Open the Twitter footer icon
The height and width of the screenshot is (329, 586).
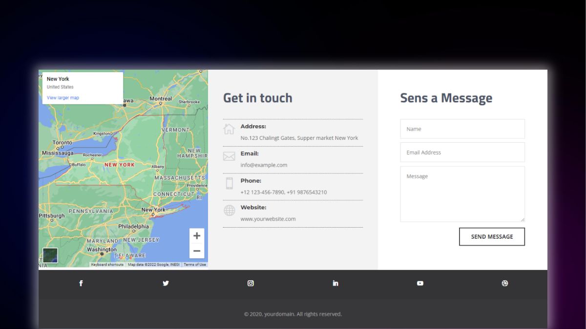pos(166,283)
